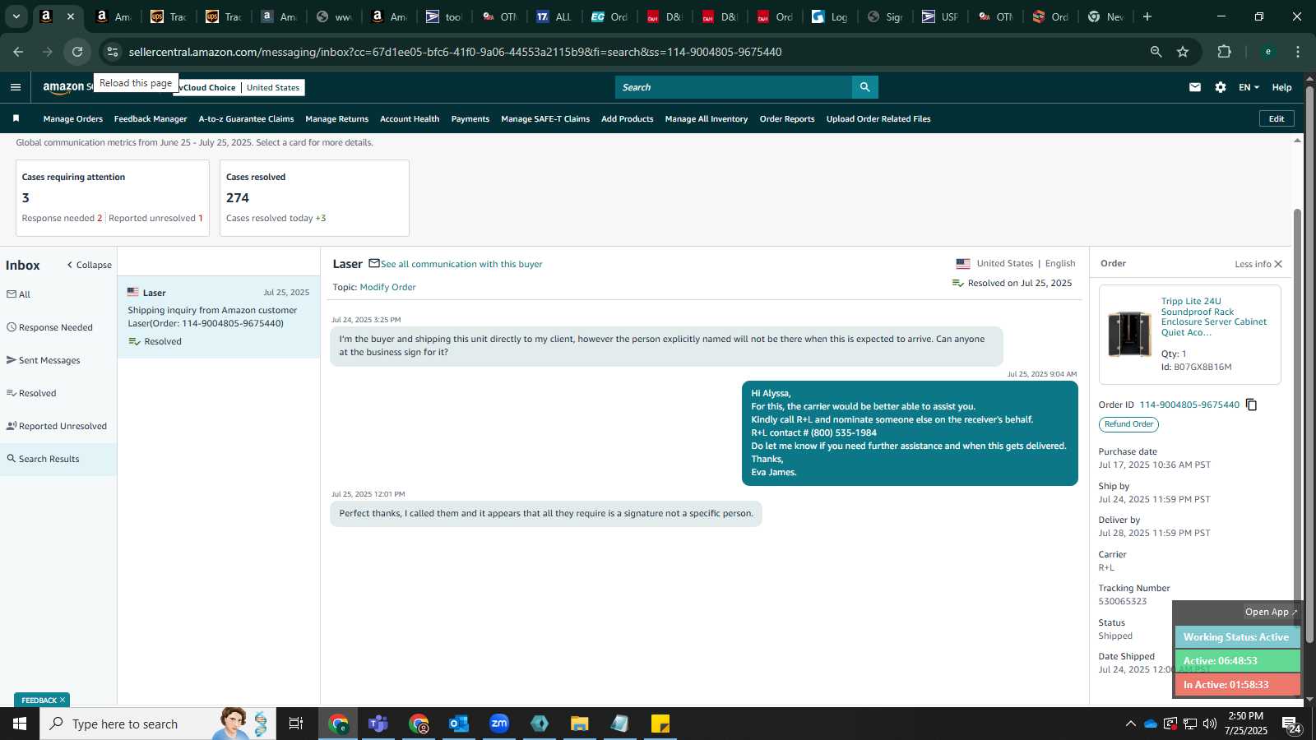Select the Cases resolved card
1316x740 pixels.
[x=314, y=198]
